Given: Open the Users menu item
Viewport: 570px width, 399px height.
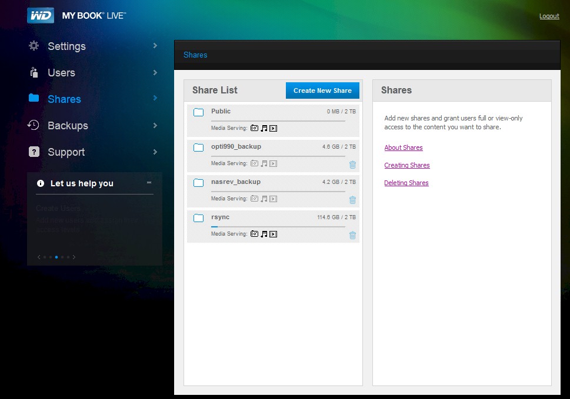Looking at the screenshot, I should (x=61, y=73).
